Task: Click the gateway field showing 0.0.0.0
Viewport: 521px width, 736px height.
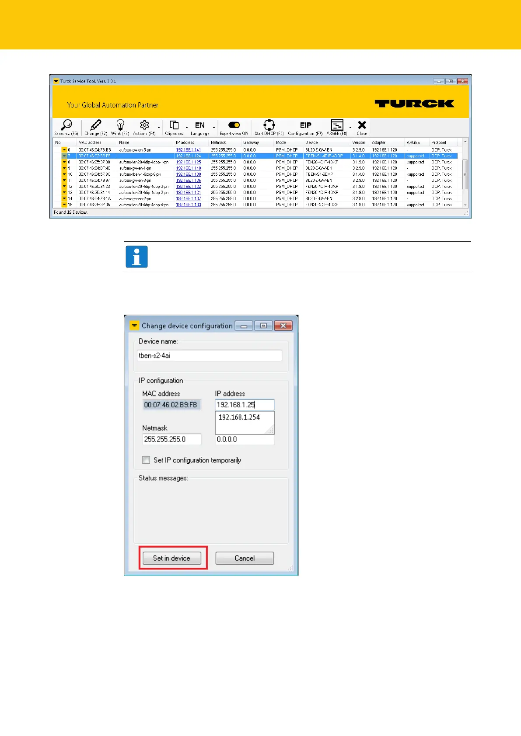Action: (x=245, y=439)
